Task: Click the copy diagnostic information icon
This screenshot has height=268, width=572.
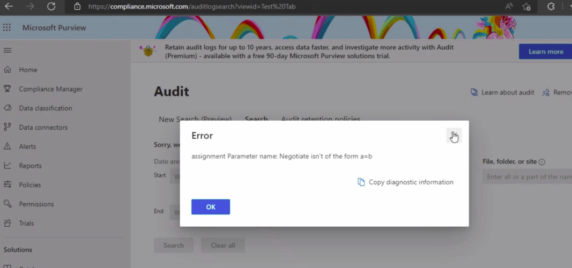Action: point(361,182)
